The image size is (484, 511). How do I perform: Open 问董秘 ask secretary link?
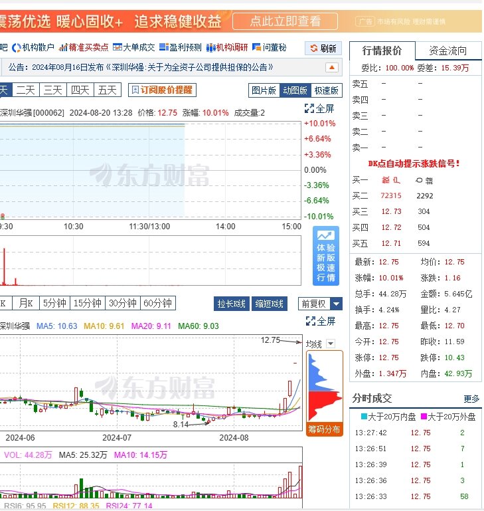pyautogui.click(x=270, y=48)
